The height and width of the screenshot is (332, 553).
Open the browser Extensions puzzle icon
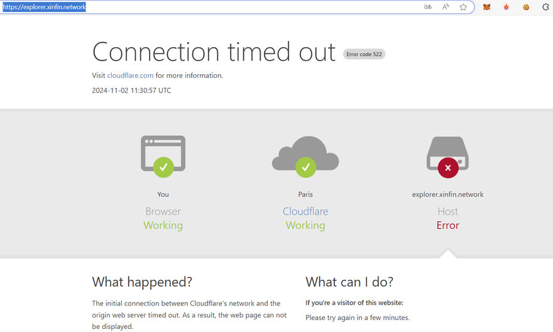pos(545,7)
